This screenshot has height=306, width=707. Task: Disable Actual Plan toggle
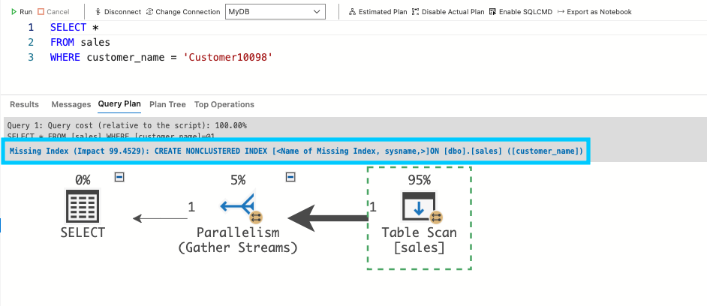coord(416,12)
